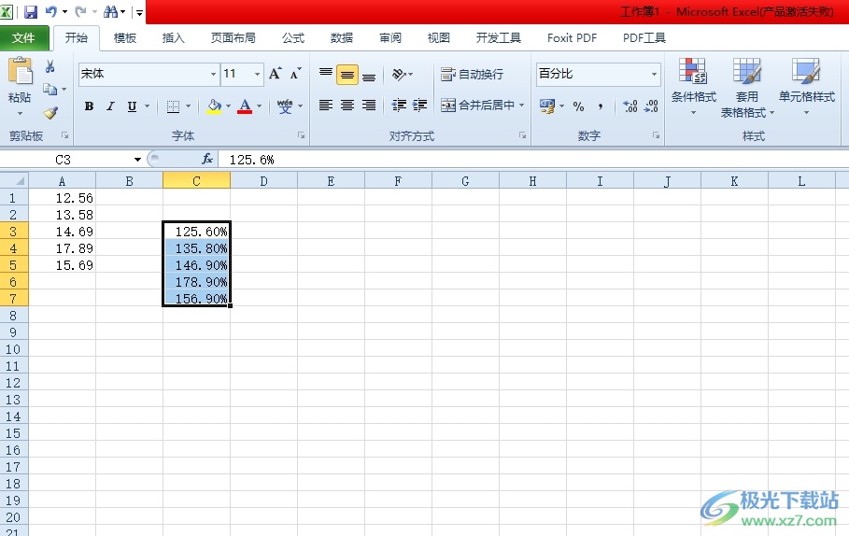Image resolution: width=849 pixels, height=536 pixels.
Task: Click cell containing 178.90%
Action: point(196,281)
